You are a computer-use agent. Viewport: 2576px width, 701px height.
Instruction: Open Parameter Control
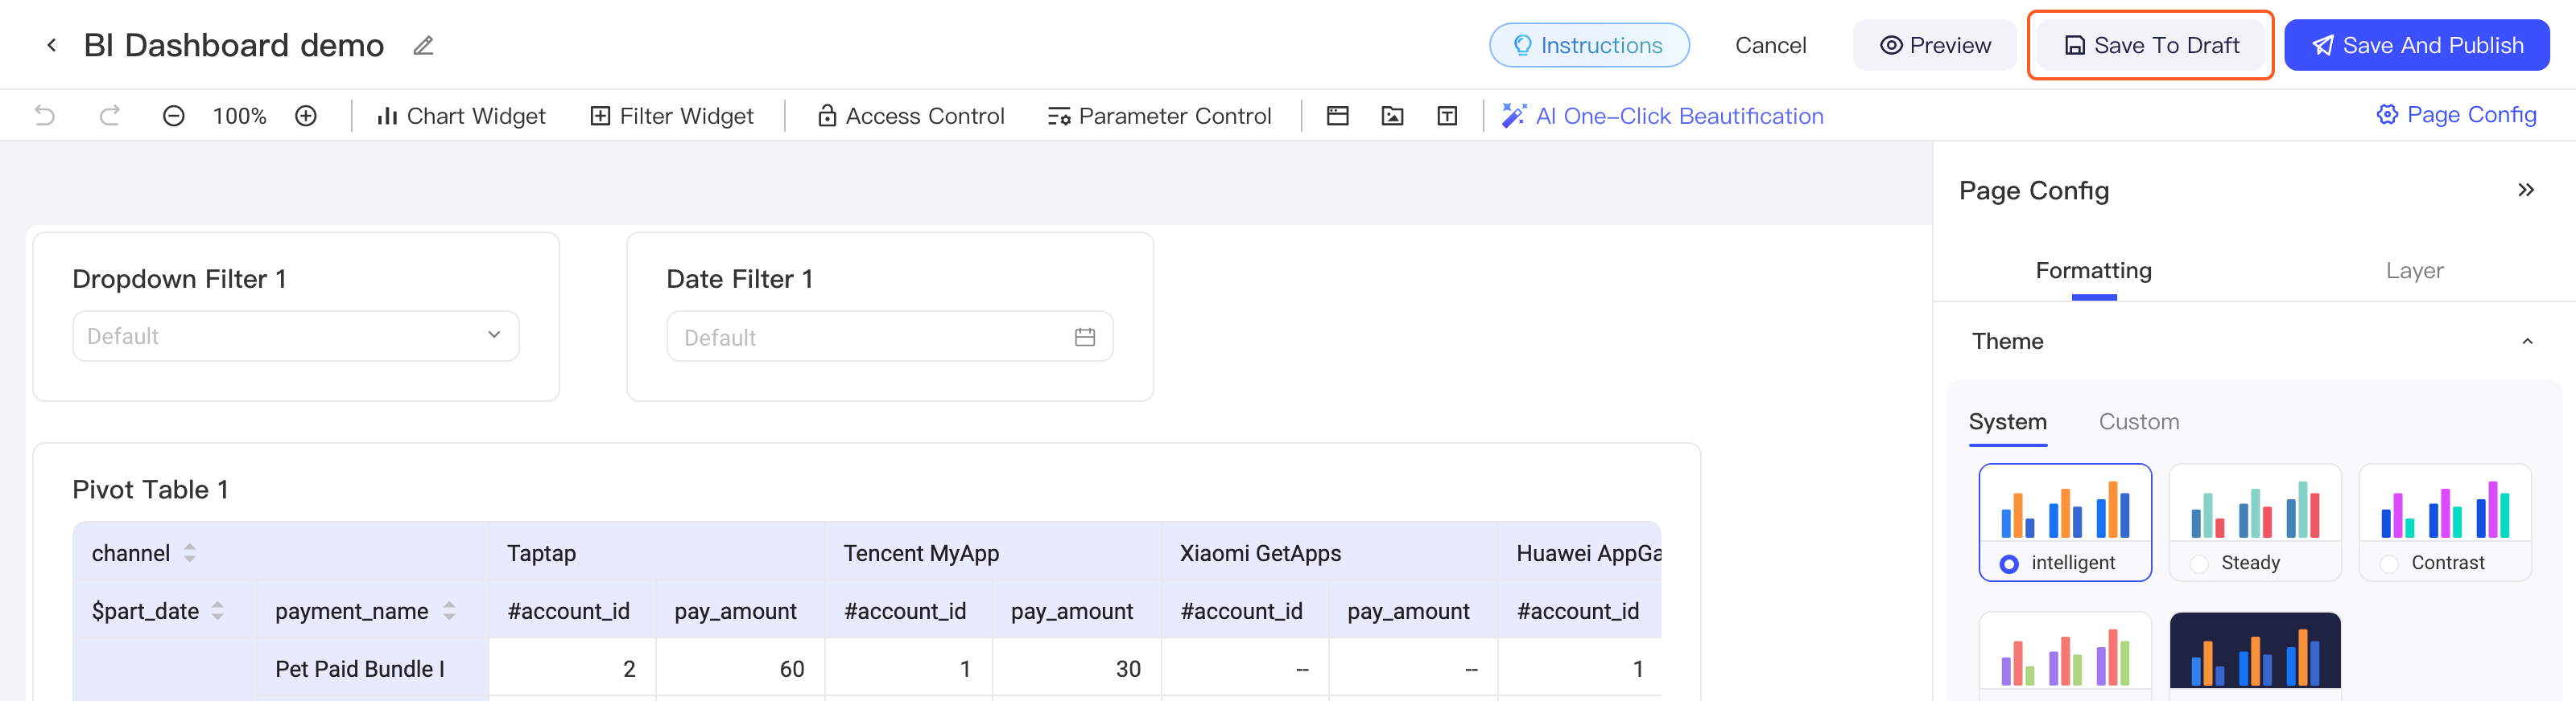1159,116
